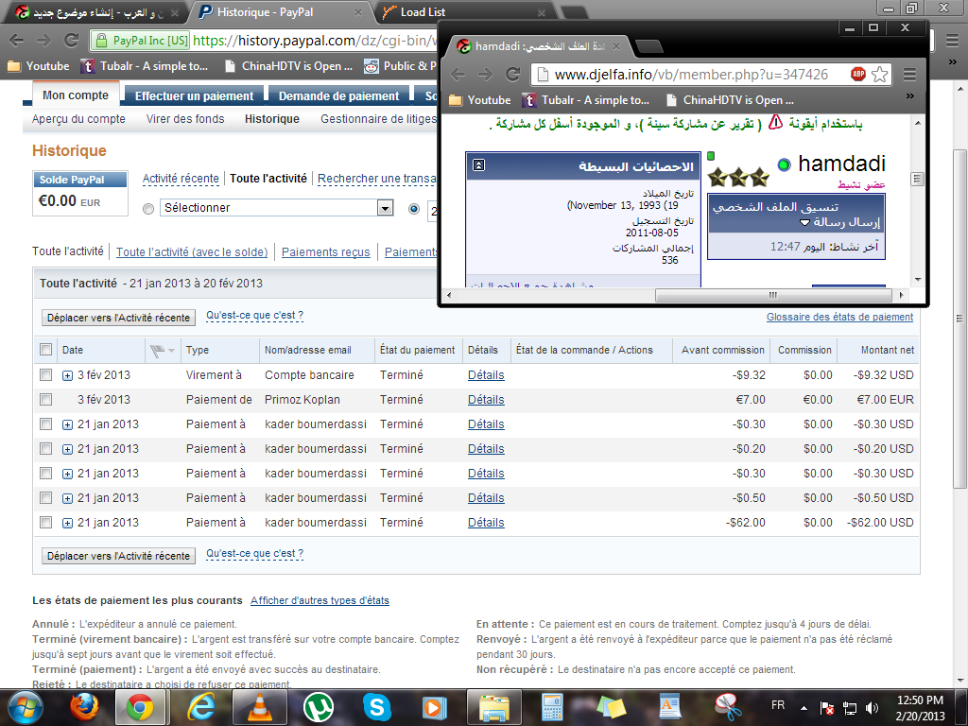The image size is (968, 726).
Task: Check the box for the -$0.20 payment row
Action: [x=45, y=449]
